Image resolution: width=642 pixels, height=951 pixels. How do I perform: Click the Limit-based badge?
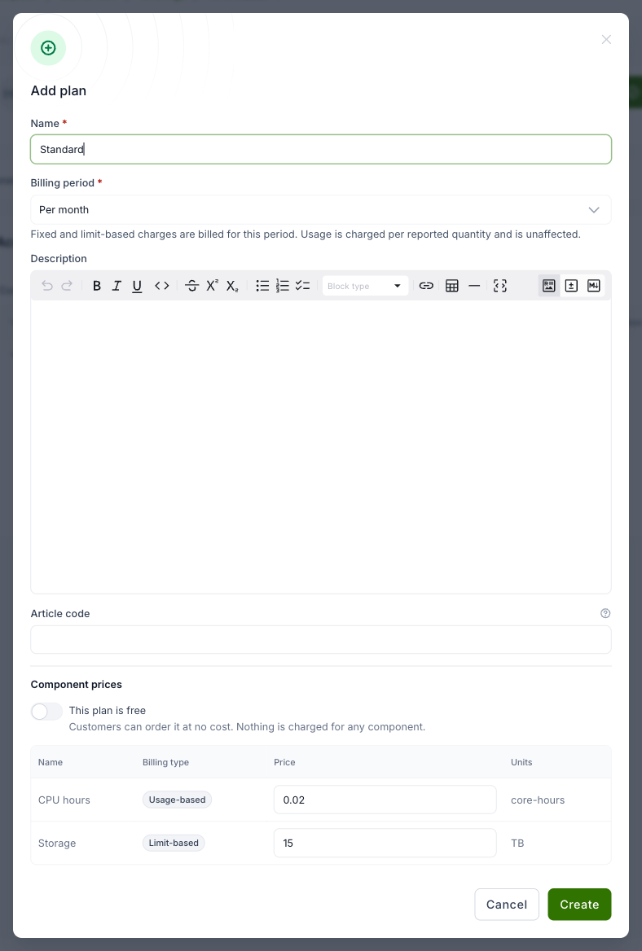click(174, 843)
